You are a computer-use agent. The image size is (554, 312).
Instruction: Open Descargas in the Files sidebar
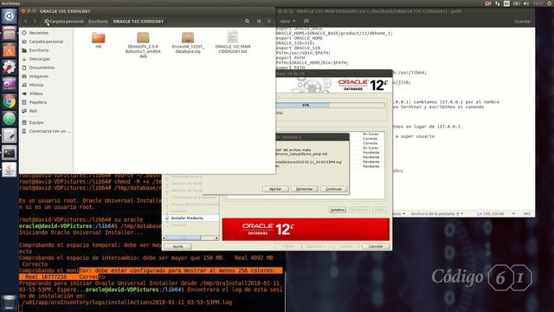pos(39,59)
